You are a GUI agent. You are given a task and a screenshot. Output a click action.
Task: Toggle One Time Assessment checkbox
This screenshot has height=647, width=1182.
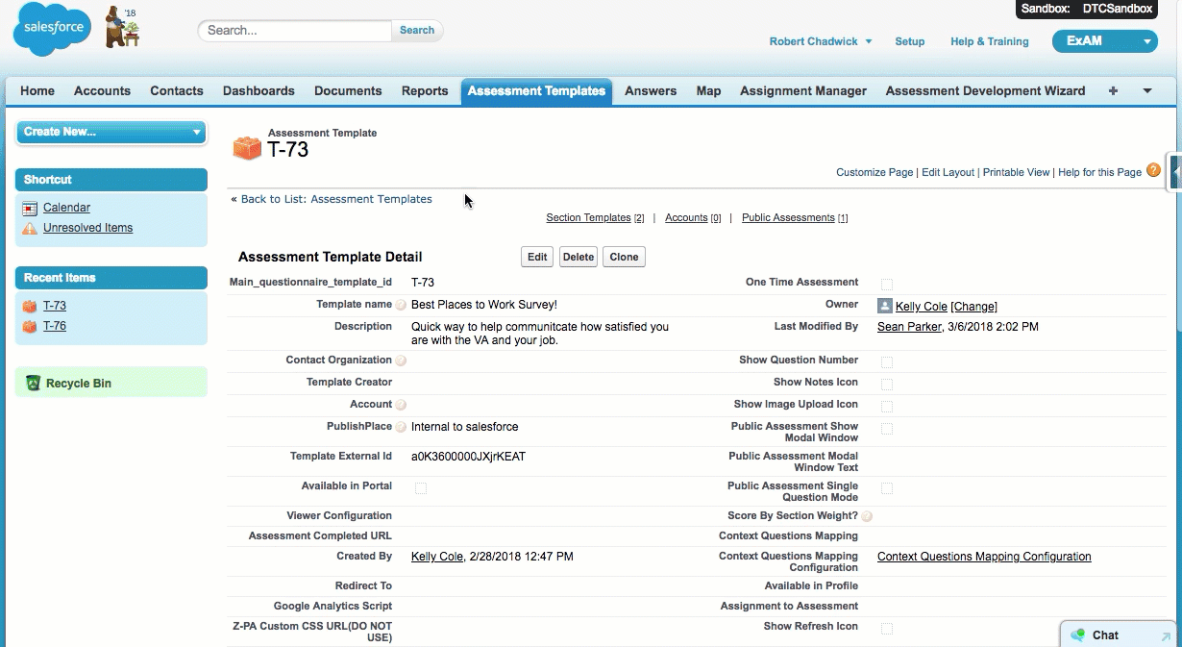887,285
